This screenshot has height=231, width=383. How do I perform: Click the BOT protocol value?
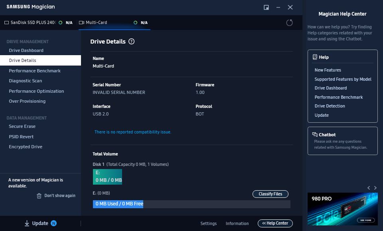200,114
